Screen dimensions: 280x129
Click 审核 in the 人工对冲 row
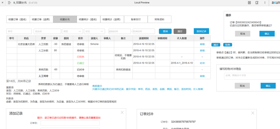point(202,76)
